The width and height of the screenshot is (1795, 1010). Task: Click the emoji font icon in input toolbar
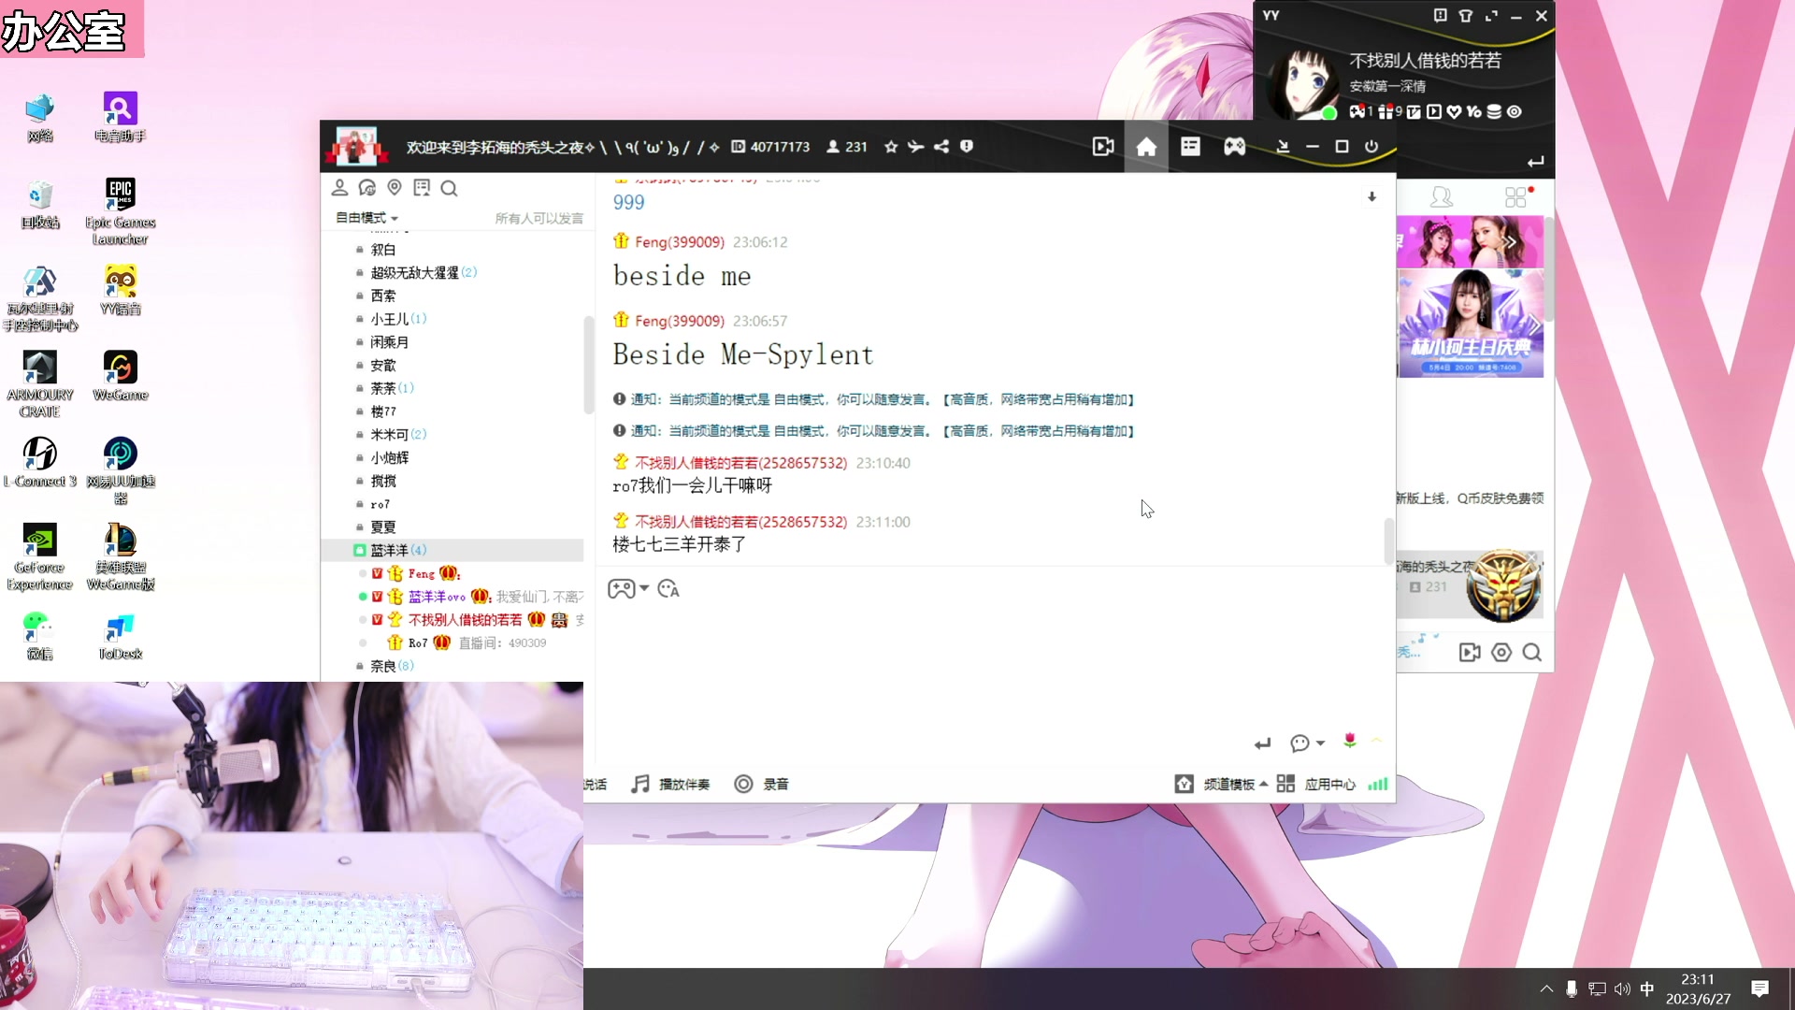pyautogui.click(x=668, y=588)
